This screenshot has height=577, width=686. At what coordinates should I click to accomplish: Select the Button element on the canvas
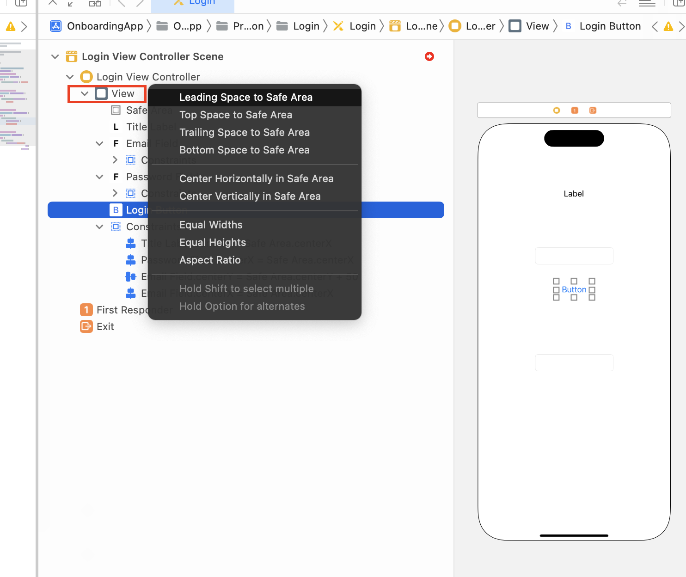tap(574, 289)
